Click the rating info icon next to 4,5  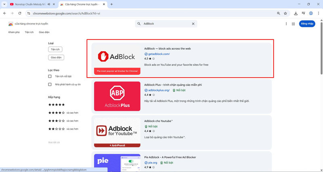(153, 59)
